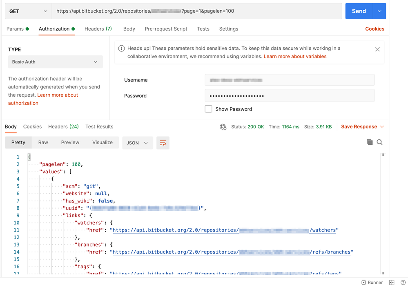Screen dimensions: 408x285
Task: Select the response Body tab
Action: click(11, 126)
